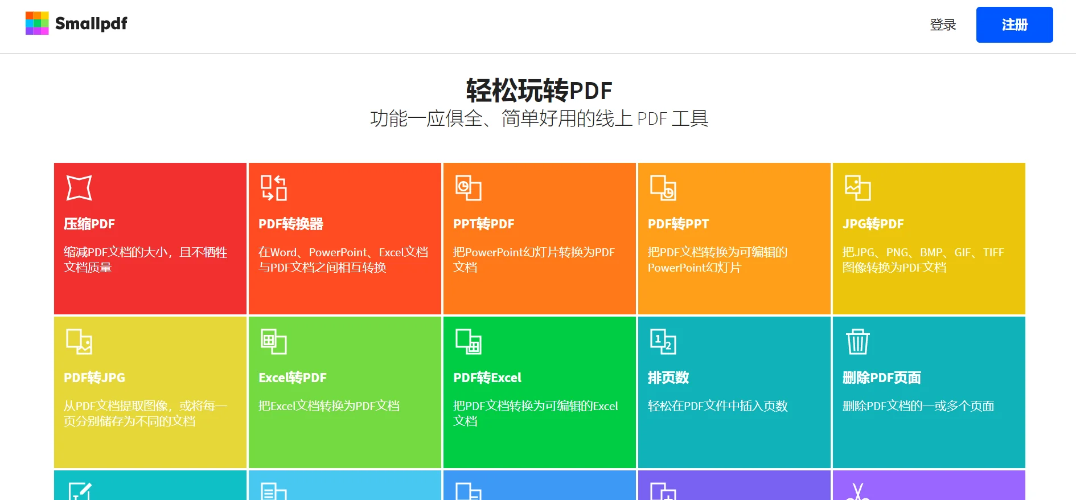Image resolution: width=1076 pixels, height=500 pixels.
Task: Select the PPT转PDF title
Action: click(484, 224)
